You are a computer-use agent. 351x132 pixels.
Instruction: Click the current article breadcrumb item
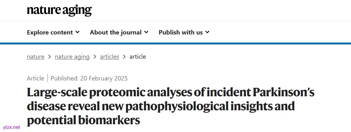138,57
